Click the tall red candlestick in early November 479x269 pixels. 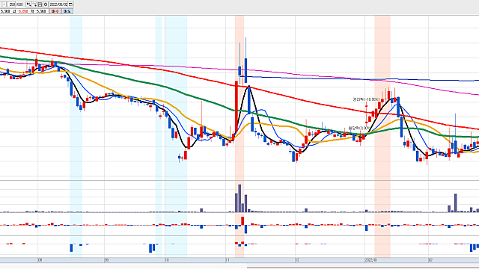click(237, 107)
